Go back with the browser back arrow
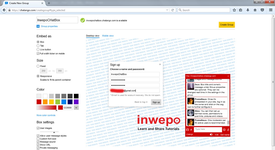Screen dimensions: 275x150 4,10
